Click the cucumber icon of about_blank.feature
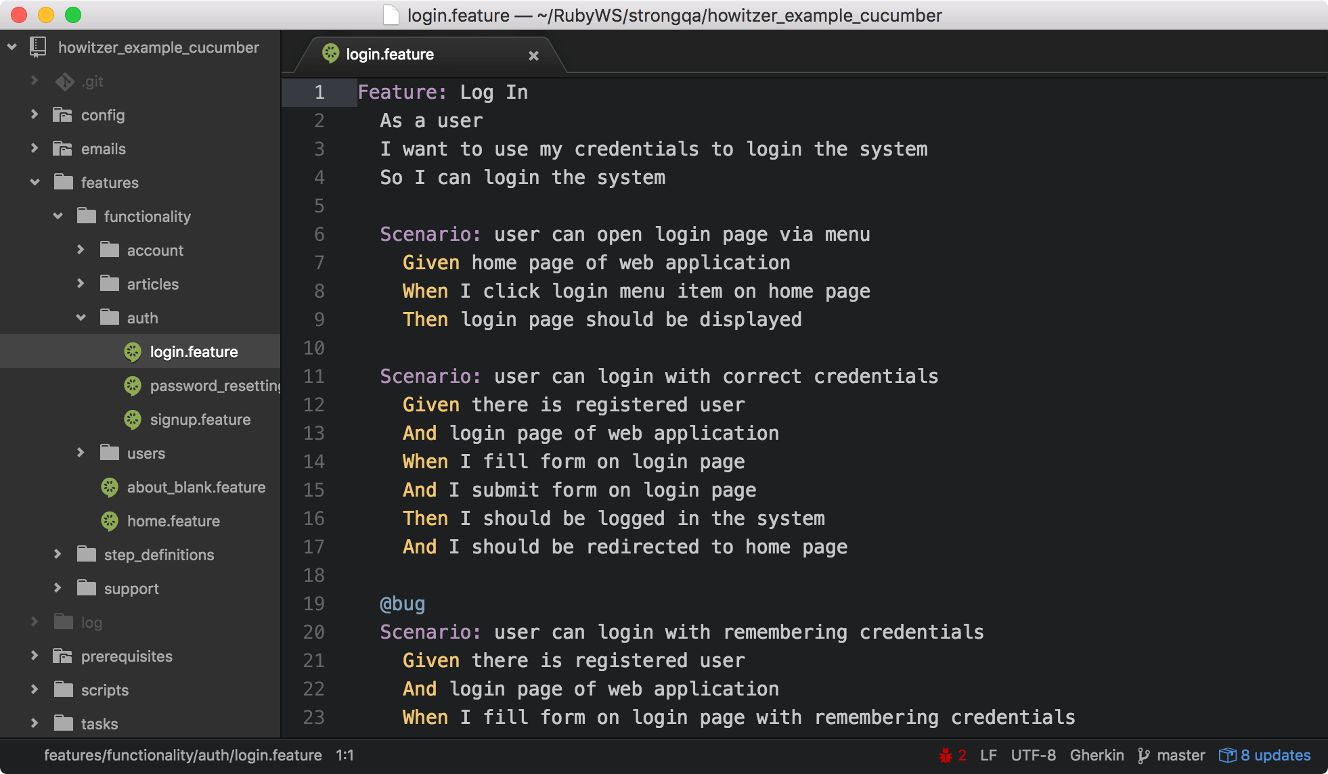This screenshot has width=1328, height=774. point(110,487)
